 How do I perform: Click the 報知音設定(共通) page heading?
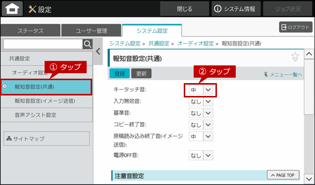coord(137,58)
